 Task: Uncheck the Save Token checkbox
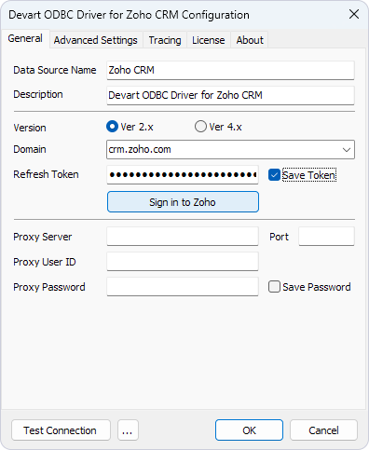(274, 175)
